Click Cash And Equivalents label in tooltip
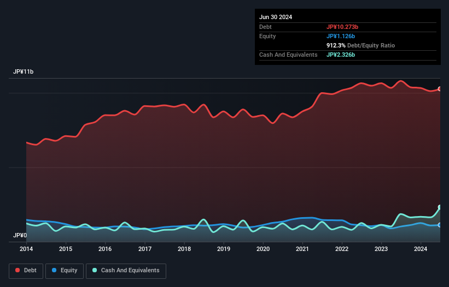Viewport: 449px width, 287px height. 288,55
